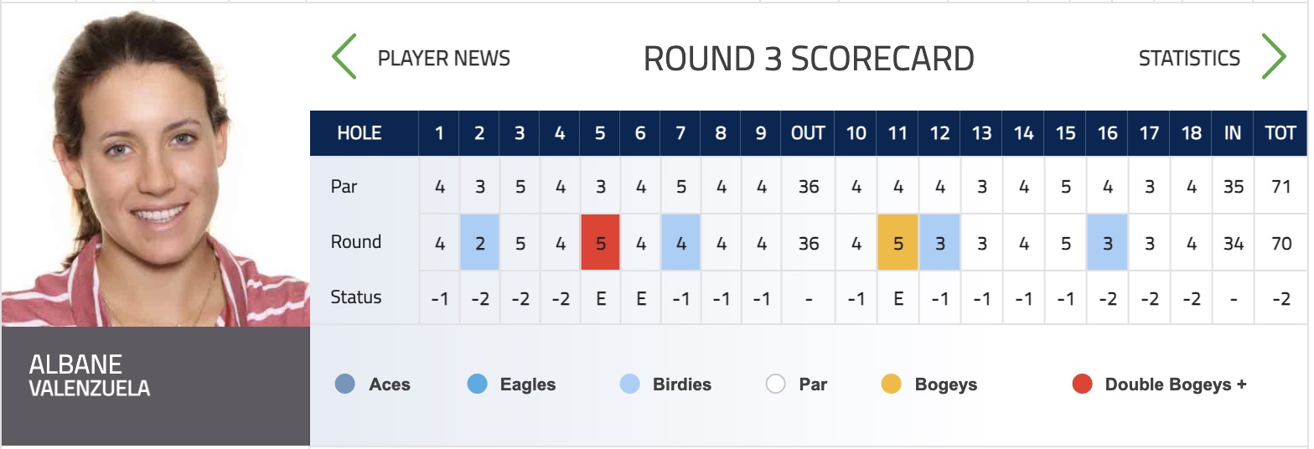Click the Bogeys yellow legend dot

(x=892, y=384)
